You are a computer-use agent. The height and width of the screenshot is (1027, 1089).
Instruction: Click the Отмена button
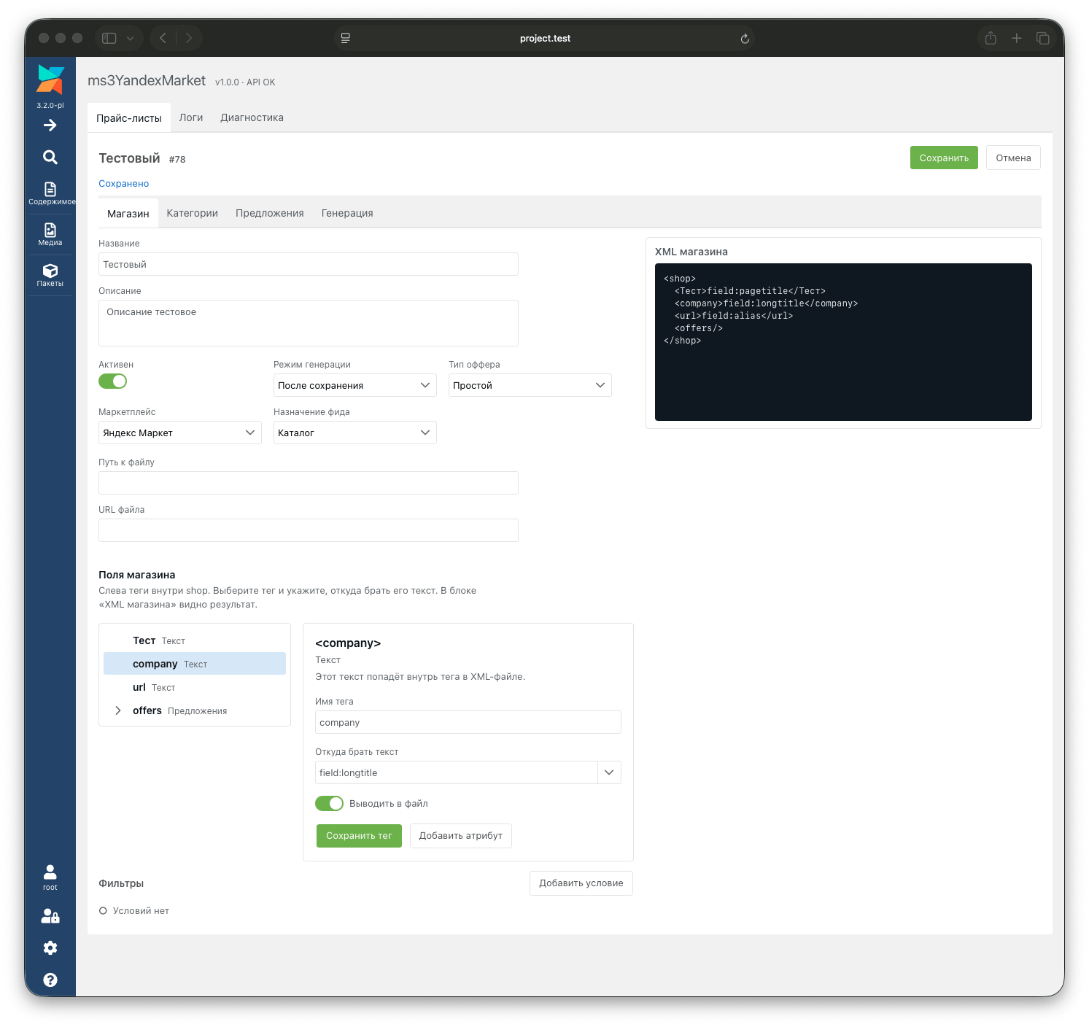tap(1013, 158)
